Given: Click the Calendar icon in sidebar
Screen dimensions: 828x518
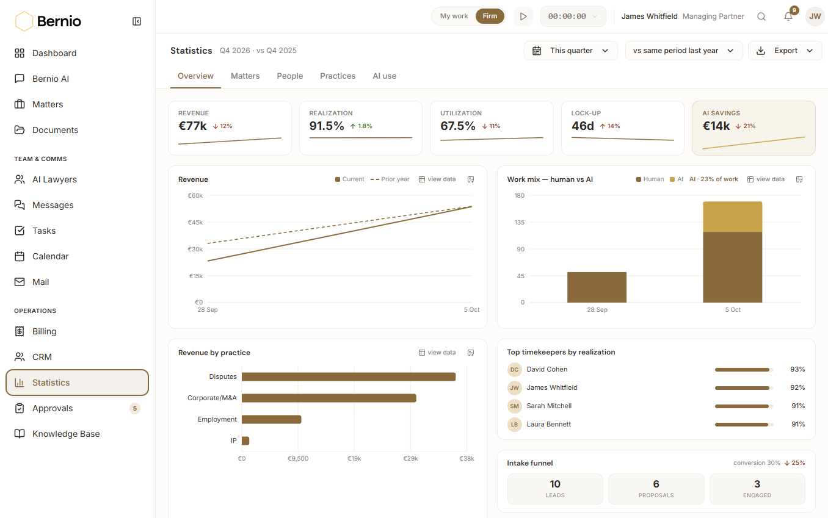Looking at the screenshot, I should pos(20,256).
